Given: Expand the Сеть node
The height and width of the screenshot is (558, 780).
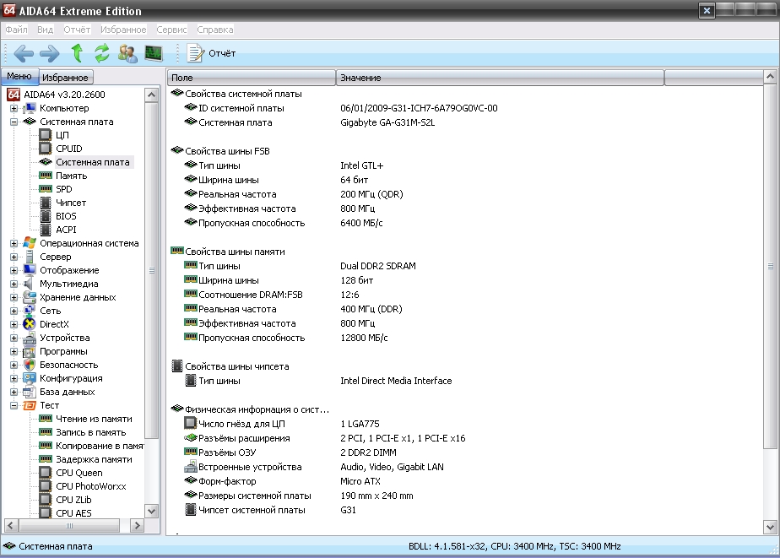Looking at the screenshot, I should (x=14, y=311).
